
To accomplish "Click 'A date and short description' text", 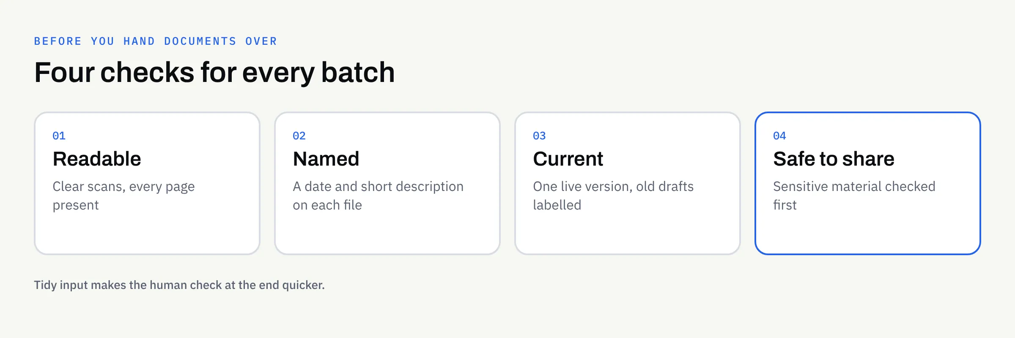I will tap(378, 186).
